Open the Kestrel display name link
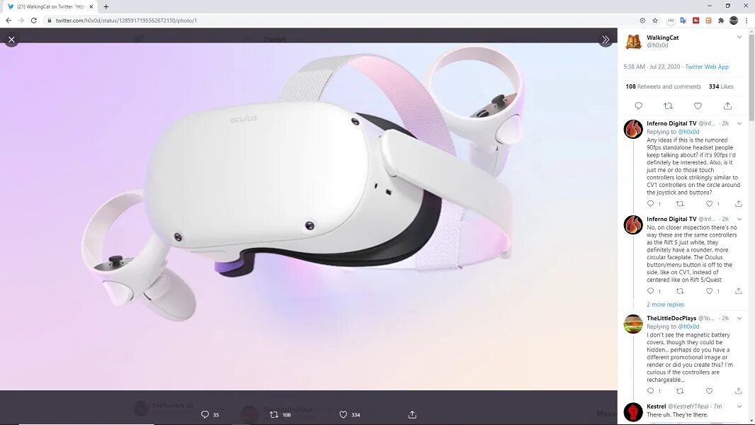755x425 pixels. click(x=657, y=407)
